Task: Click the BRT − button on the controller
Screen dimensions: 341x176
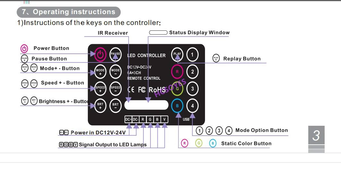Action: tap(115, 106)
